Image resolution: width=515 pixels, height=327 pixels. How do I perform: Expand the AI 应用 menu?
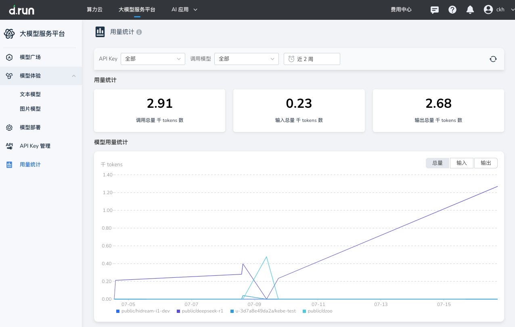point(184,10)
